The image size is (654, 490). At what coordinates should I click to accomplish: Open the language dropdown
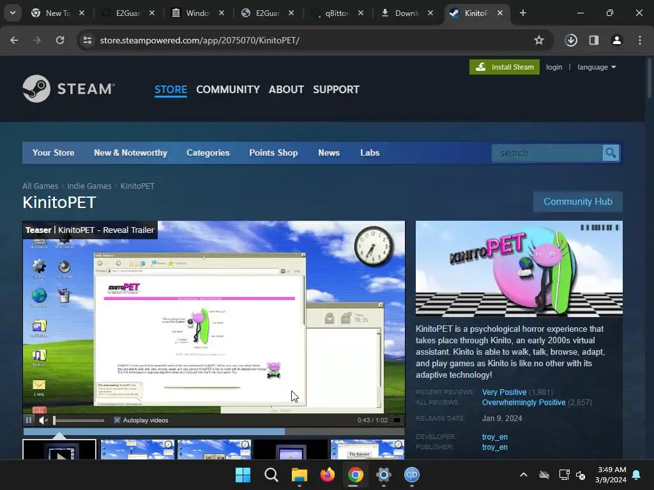tap(597, 67)
